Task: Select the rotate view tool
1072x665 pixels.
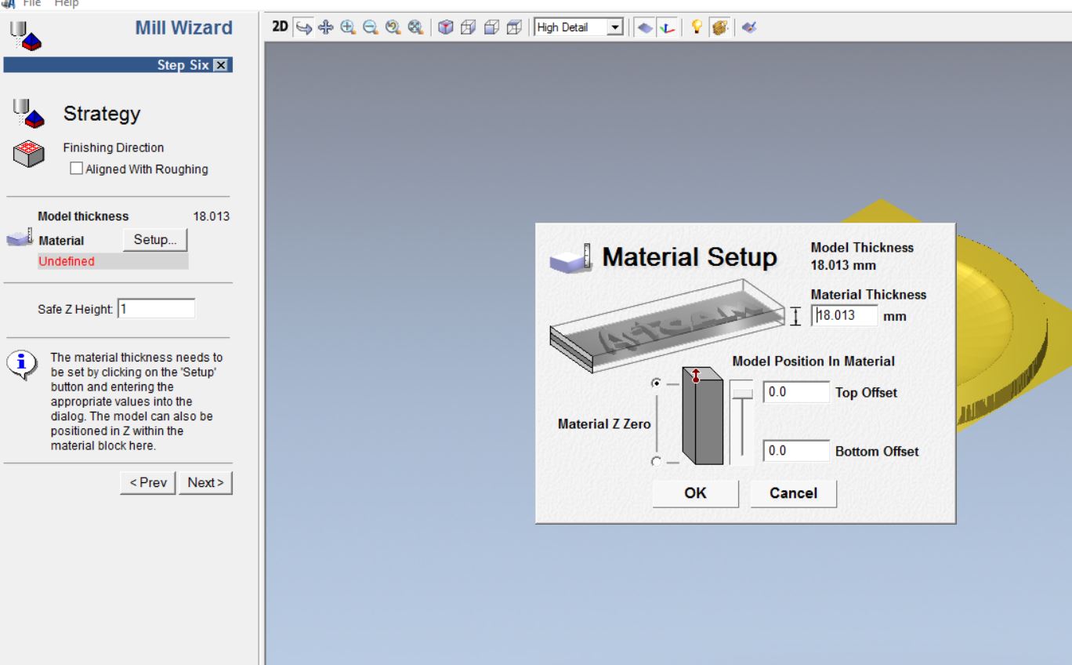Action: click(x=303, y=27)
